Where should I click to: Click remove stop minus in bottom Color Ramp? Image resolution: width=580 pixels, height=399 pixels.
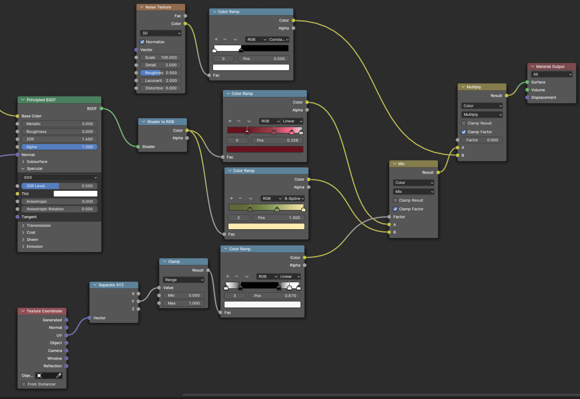pos(236,276)
